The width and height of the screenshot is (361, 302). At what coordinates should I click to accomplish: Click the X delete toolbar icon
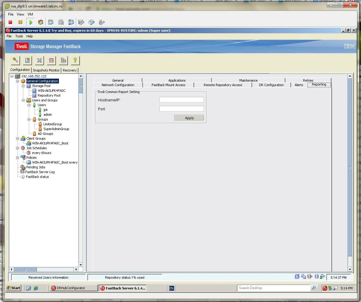39,60
